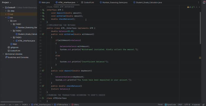Expand the out folder
The width and height of the screenshot is (206, 106).
(x=6, y=14)
